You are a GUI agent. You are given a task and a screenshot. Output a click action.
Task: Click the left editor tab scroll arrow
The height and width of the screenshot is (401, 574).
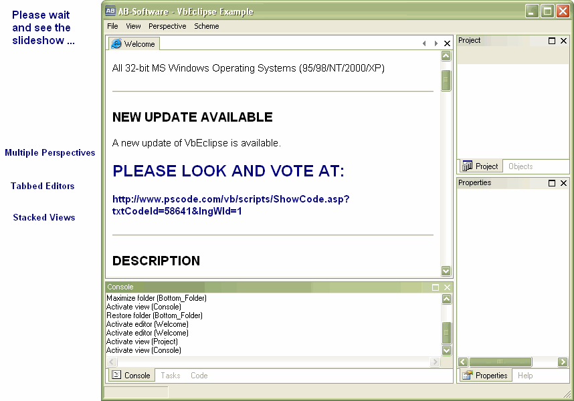pos(424,43)
